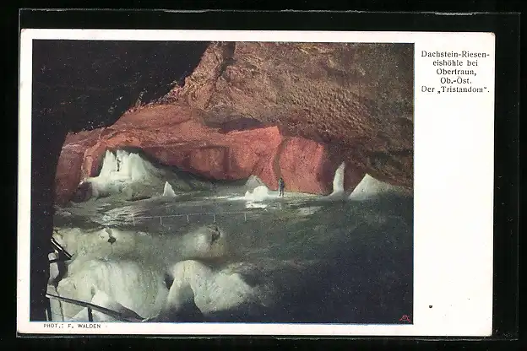Click the 'Der Tristandom' caption line
The width and height of the screenshot is (527, 351).
[454, 89]
